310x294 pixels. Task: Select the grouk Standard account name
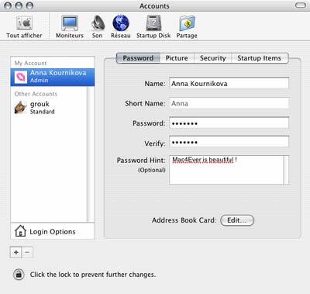43,107
